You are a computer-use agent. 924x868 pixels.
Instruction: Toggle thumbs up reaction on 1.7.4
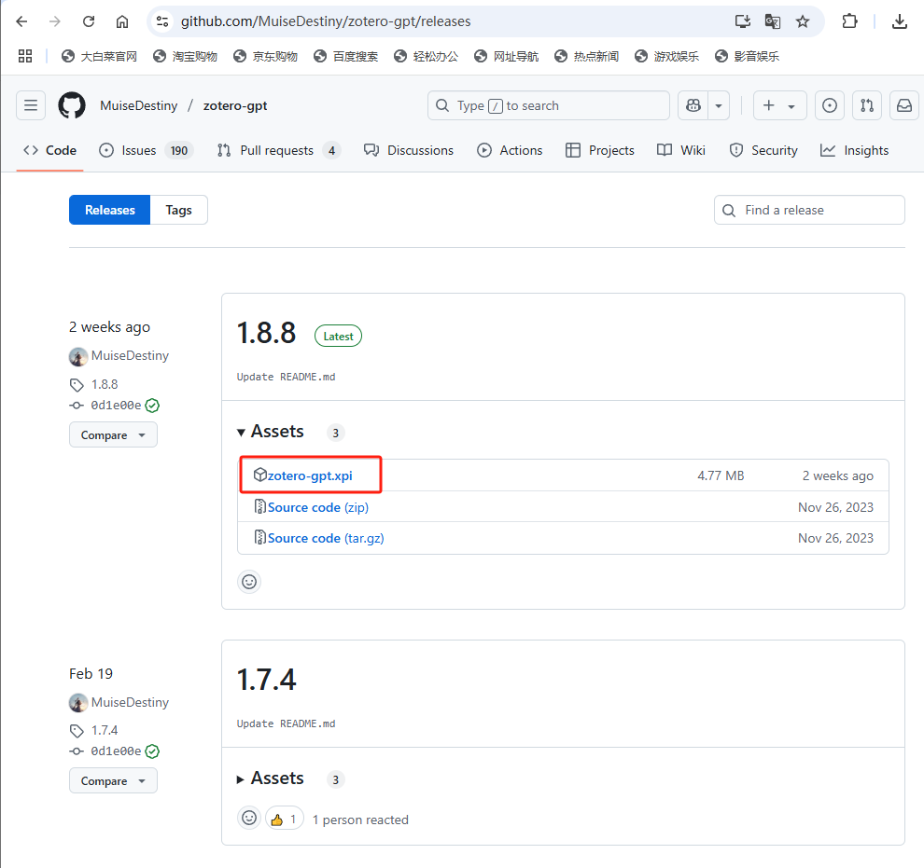285,819
